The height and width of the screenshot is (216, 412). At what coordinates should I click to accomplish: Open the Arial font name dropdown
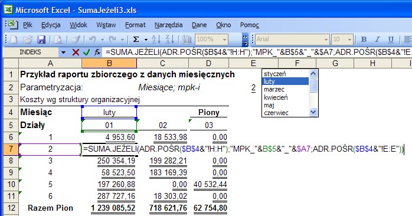326,40
